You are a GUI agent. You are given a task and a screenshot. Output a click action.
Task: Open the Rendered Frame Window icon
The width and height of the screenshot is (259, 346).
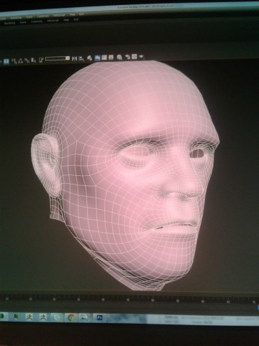click(x=135, y=57)
